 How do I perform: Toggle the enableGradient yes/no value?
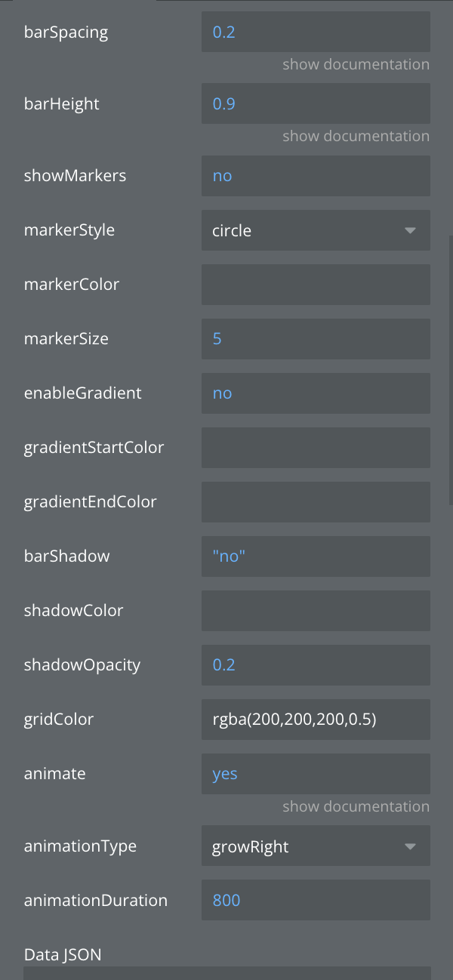pos(223,393)
